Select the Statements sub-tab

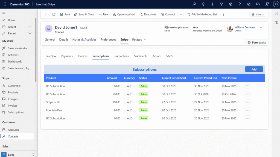pos(141,56)
